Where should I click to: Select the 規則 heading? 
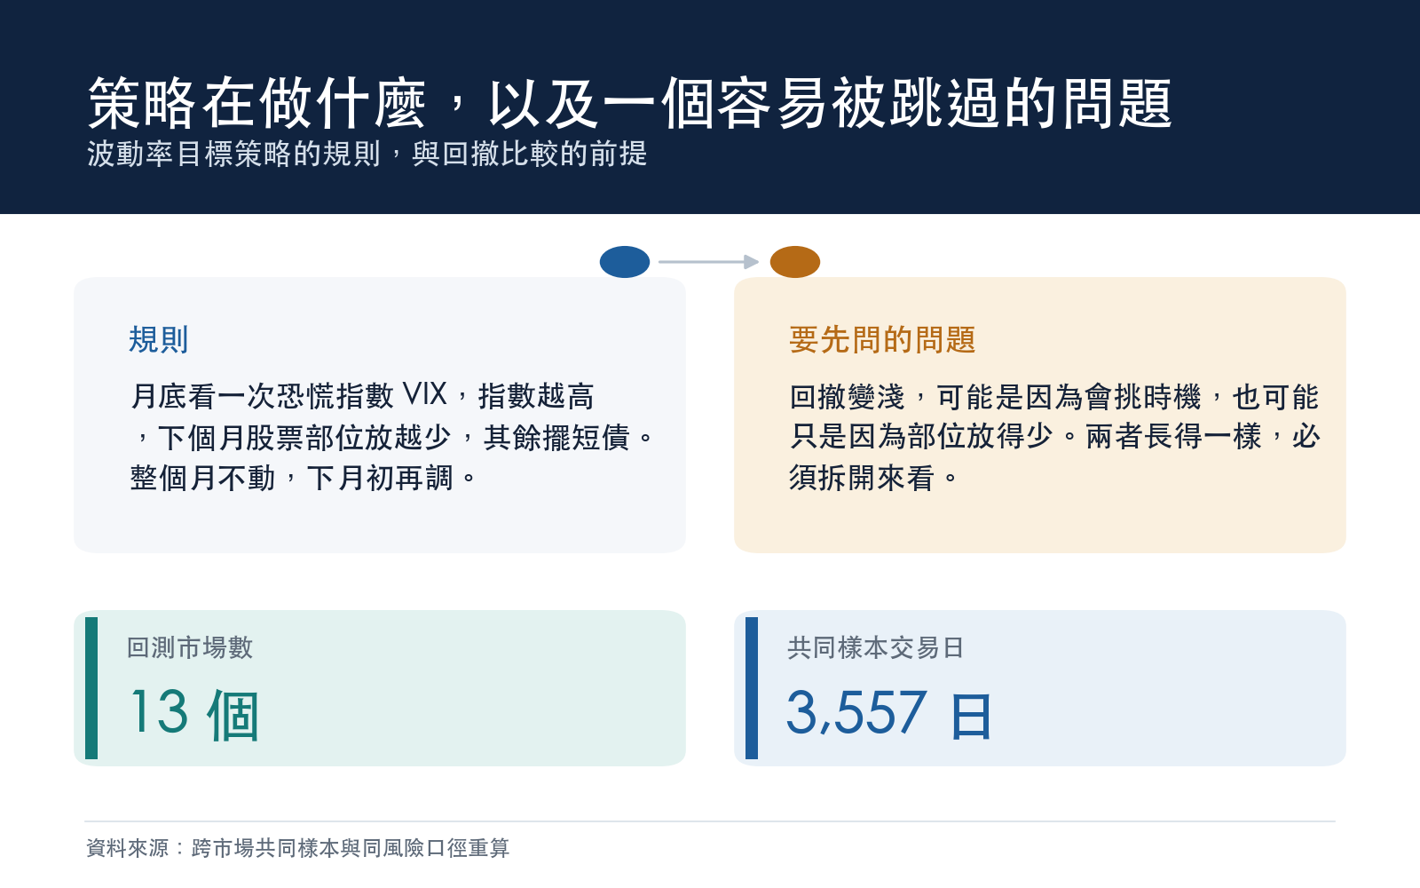click(x=159, y=339)
